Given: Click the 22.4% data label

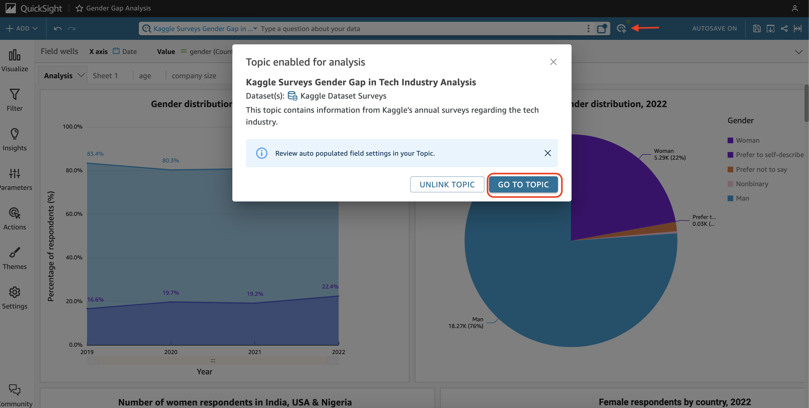Looking at the screenshot, I should pos(330,287).
